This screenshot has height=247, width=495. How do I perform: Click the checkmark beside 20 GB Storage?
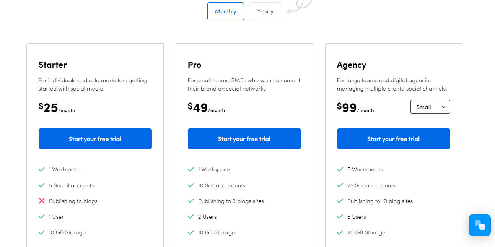coord(340,232)
